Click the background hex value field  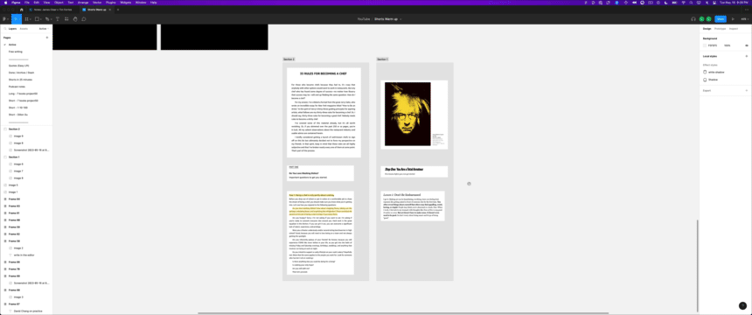click(713, 45)
